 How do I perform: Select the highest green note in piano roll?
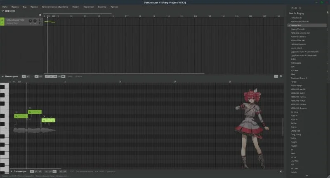[x=35, y=112]
